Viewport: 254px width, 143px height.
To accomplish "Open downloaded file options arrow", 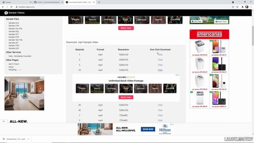I will click(28, 139).
